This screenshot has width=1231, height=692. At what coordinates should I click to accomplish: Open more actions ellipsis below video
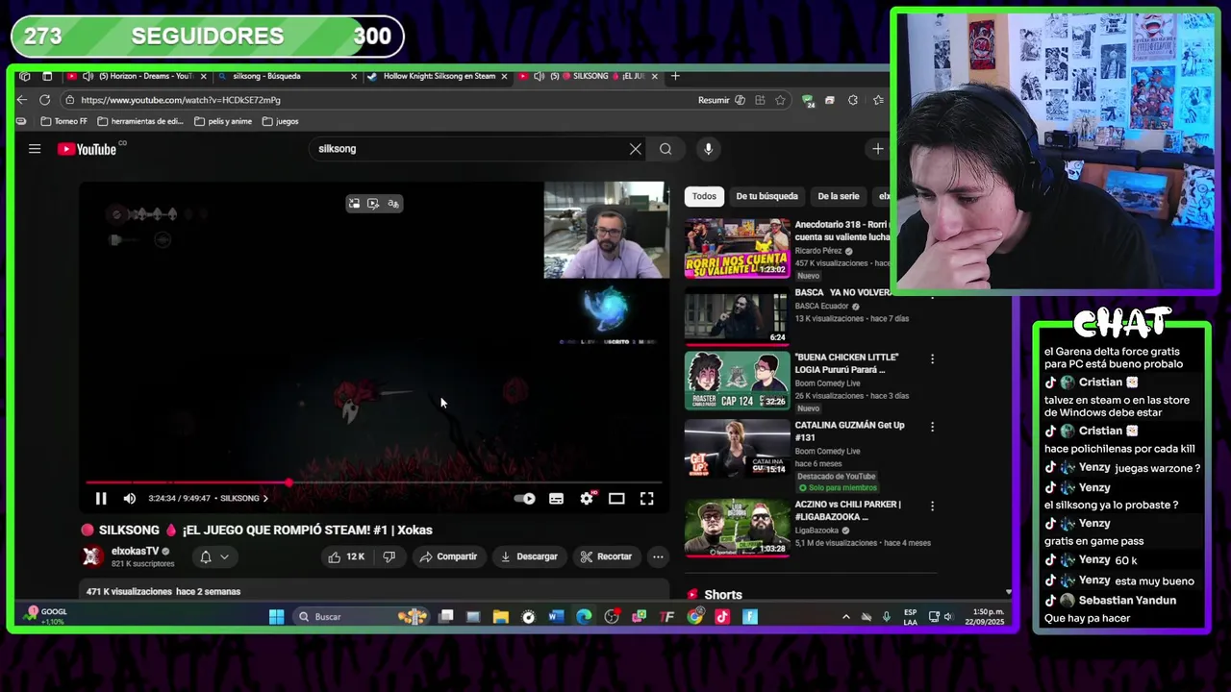(x=658, y=556)
